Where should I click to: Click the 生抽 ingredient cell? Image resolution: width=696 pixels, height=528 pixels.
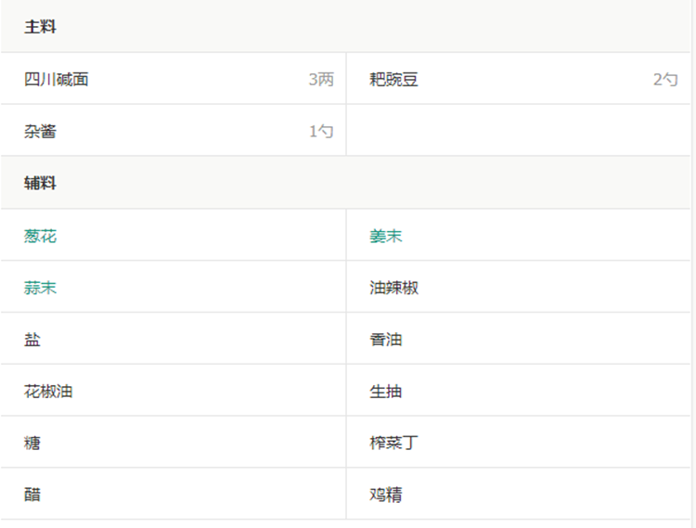coord(386,392)
